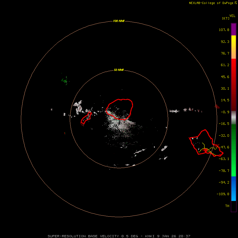Click the 92.3 legend value

click(225, 42)
